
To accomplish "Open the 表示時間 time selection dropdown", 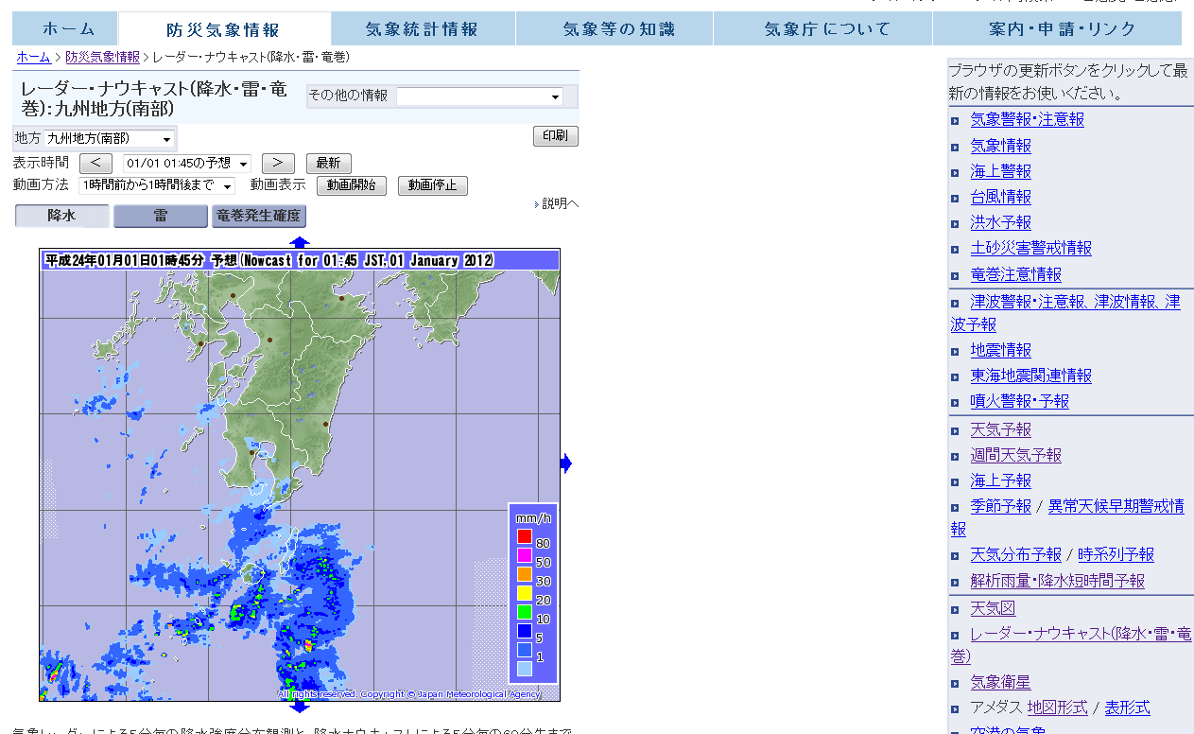I will (187, 163).
